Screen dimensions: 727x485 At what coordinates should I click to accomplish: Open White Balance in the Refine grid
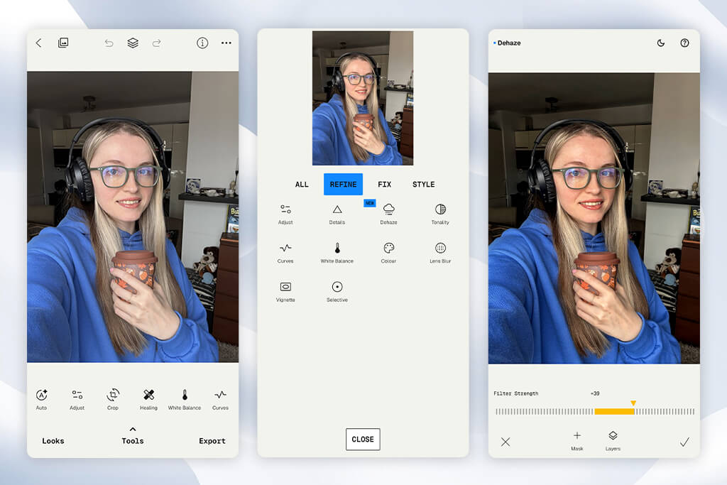(337, 254)
